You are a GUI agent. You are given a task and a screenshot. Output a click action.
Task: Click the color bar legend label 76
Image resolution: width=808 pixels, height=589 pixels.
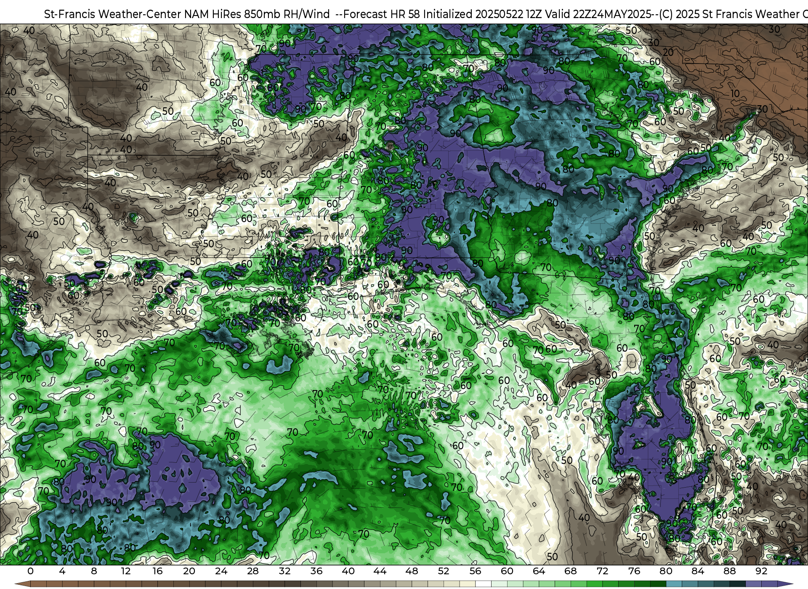pos(634,571)
